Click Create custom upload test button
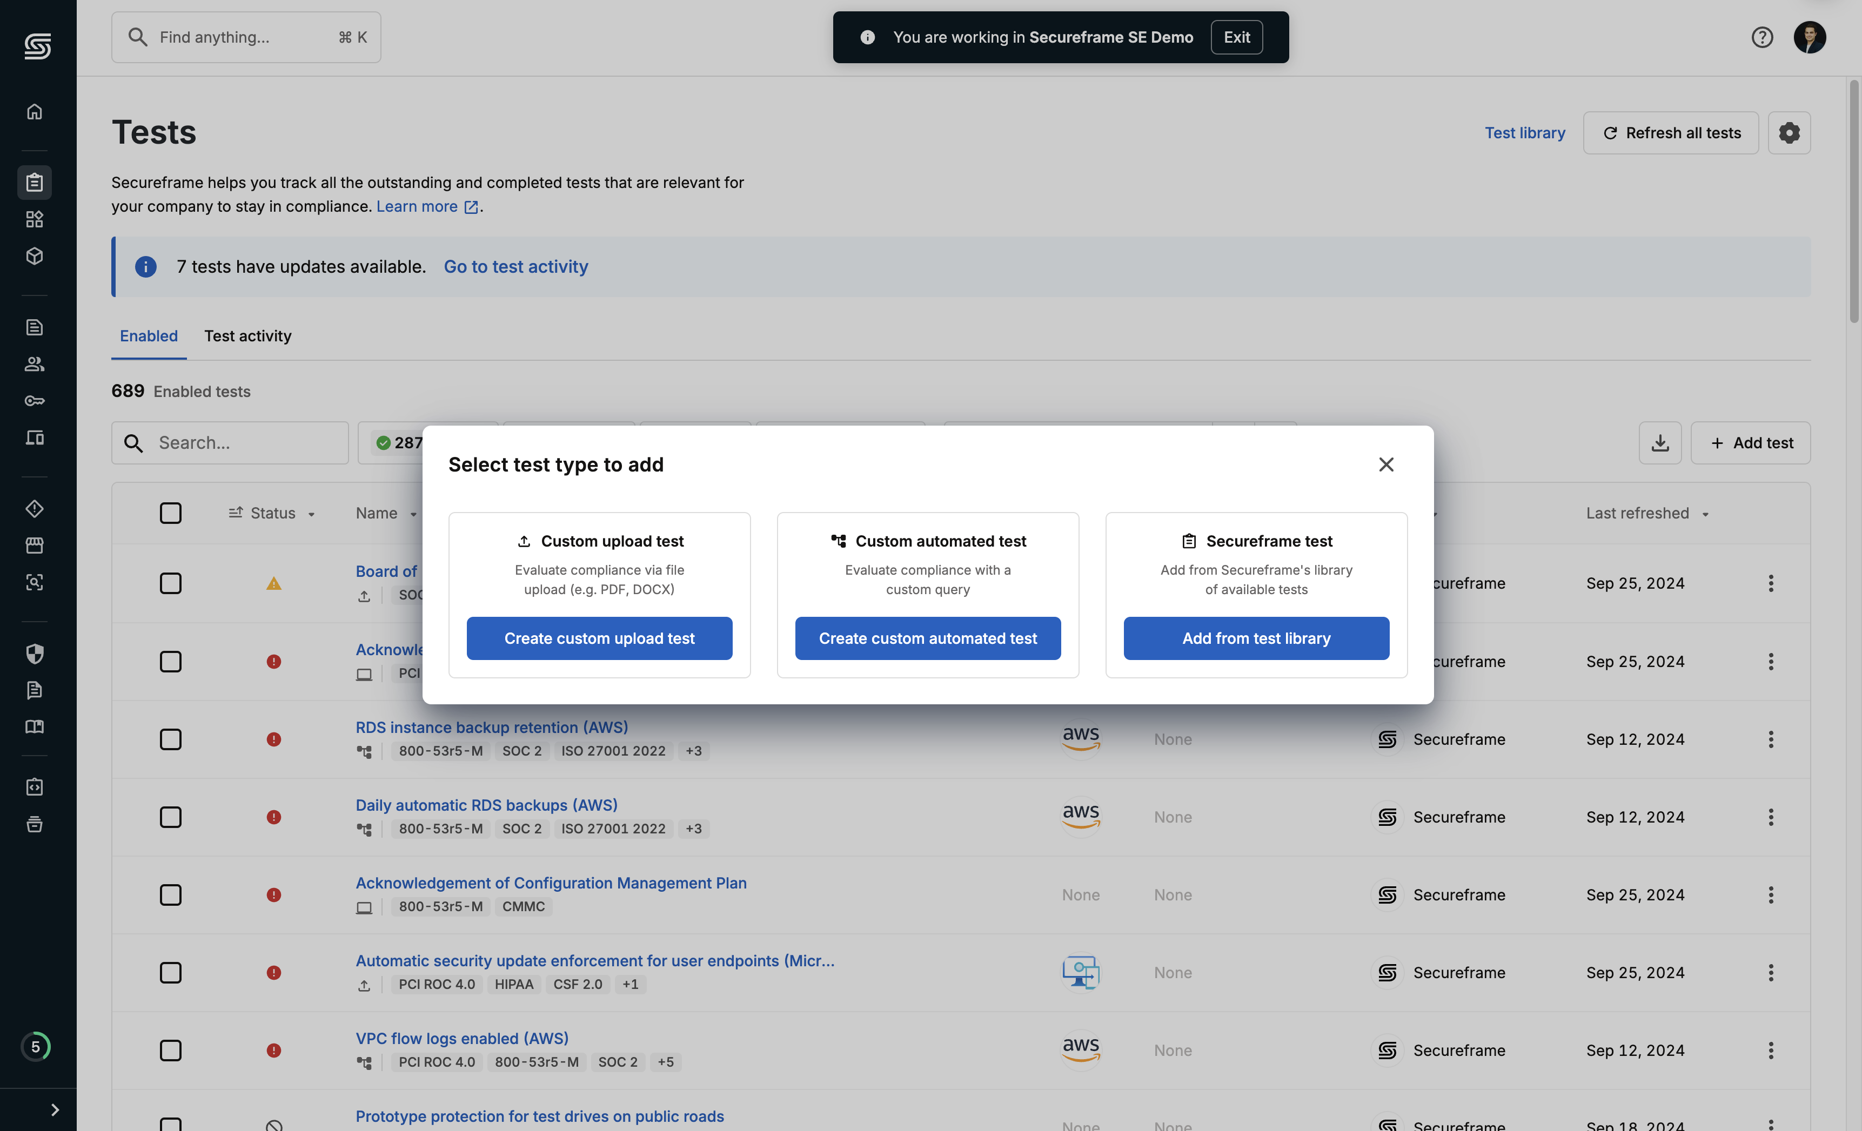 [x=599, y=638]
